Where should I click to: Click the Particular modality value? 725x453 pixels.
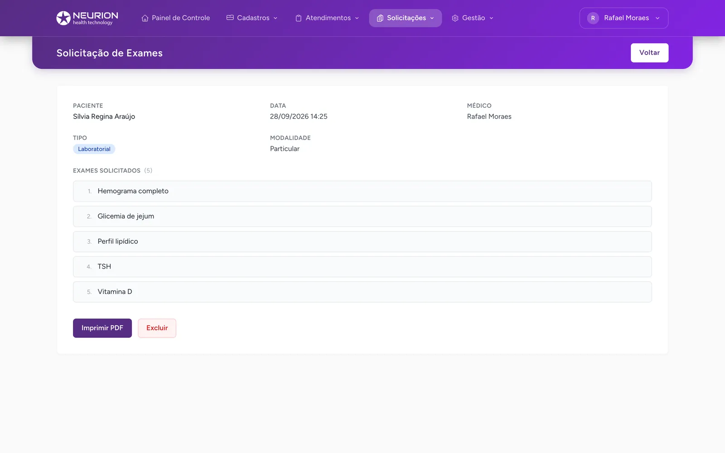pos(285,149)
